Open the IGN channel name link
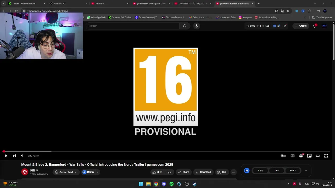This screenshot has width=335, height=188. click(33, 171)
